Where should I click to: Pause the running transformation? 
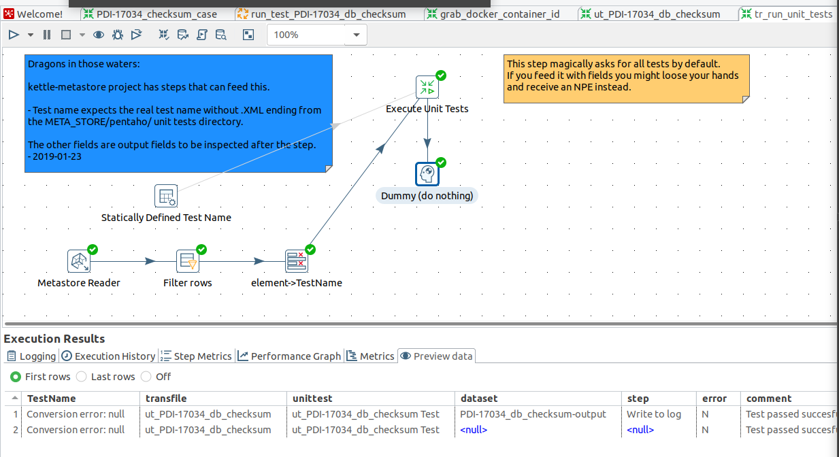click(47, 35)
